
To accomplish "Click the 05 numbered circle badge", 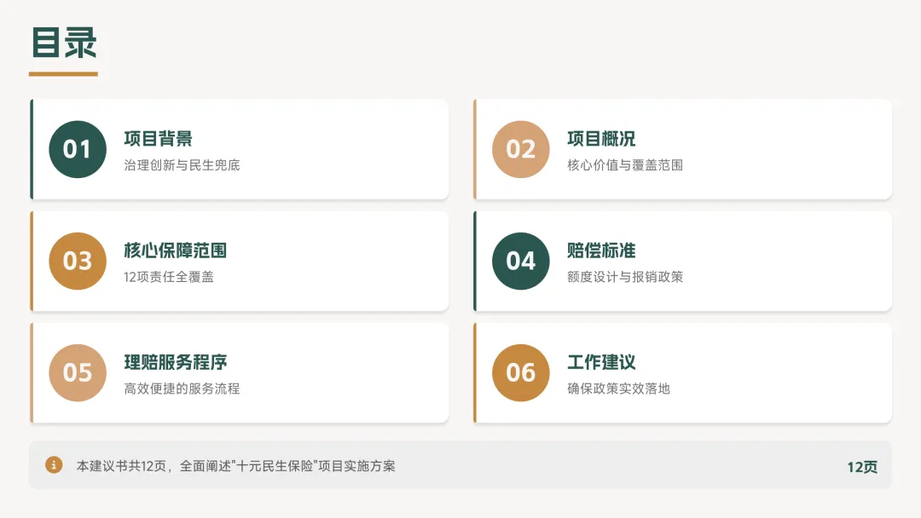I will [77, 372].
